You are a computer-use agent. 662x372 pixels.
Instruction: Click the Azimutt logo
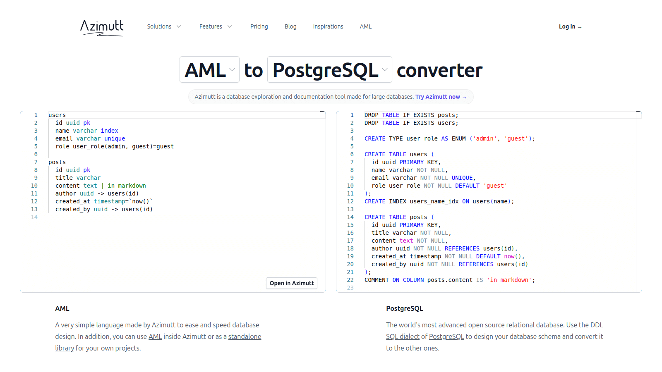[x=102, y=27]
